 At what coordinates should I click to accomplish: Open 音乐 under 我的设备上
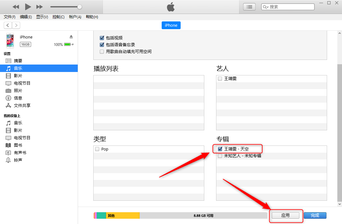pyautogui.click(x=39, y=123)
